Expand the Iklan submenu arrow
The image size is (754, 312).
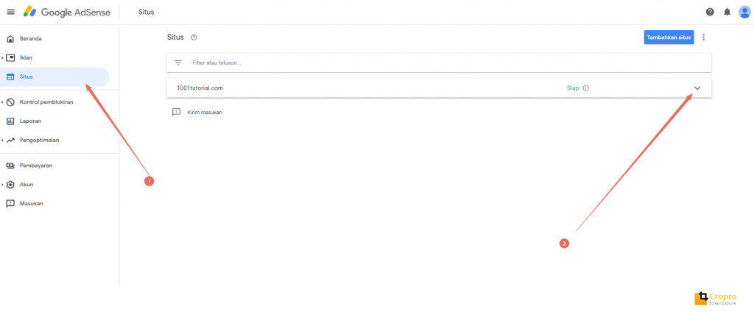pos(2,57)
